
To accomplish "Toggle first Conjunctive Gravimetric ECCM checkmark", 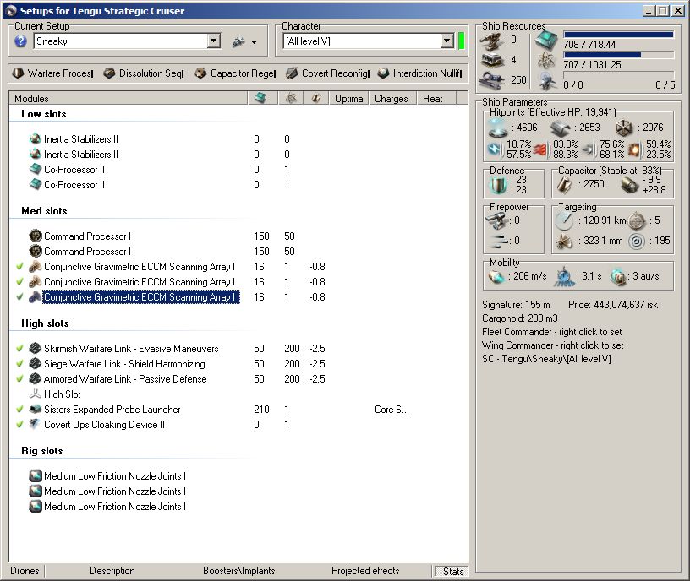I will [x=19, y=267].
